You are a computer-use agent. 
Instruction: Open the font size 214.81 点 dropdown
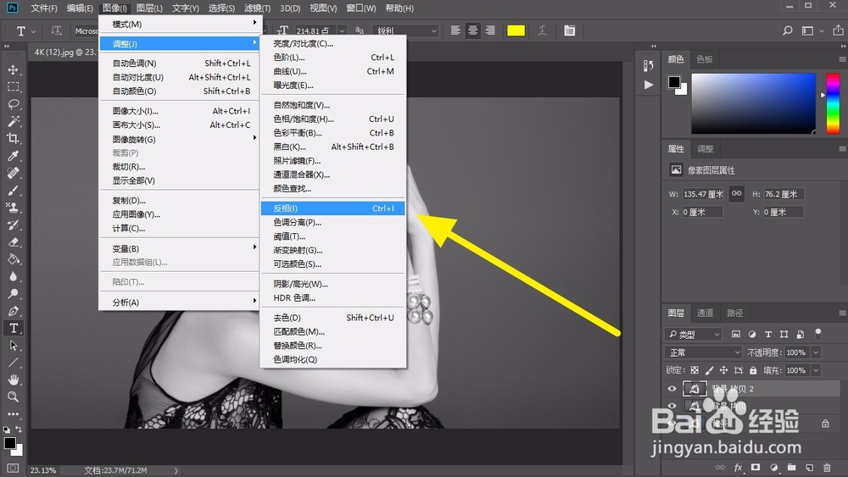[x=341, y=31]
